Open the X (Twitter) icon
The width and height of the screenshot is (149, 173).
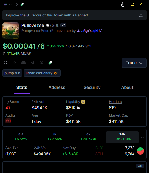click(x=41, y=63)
